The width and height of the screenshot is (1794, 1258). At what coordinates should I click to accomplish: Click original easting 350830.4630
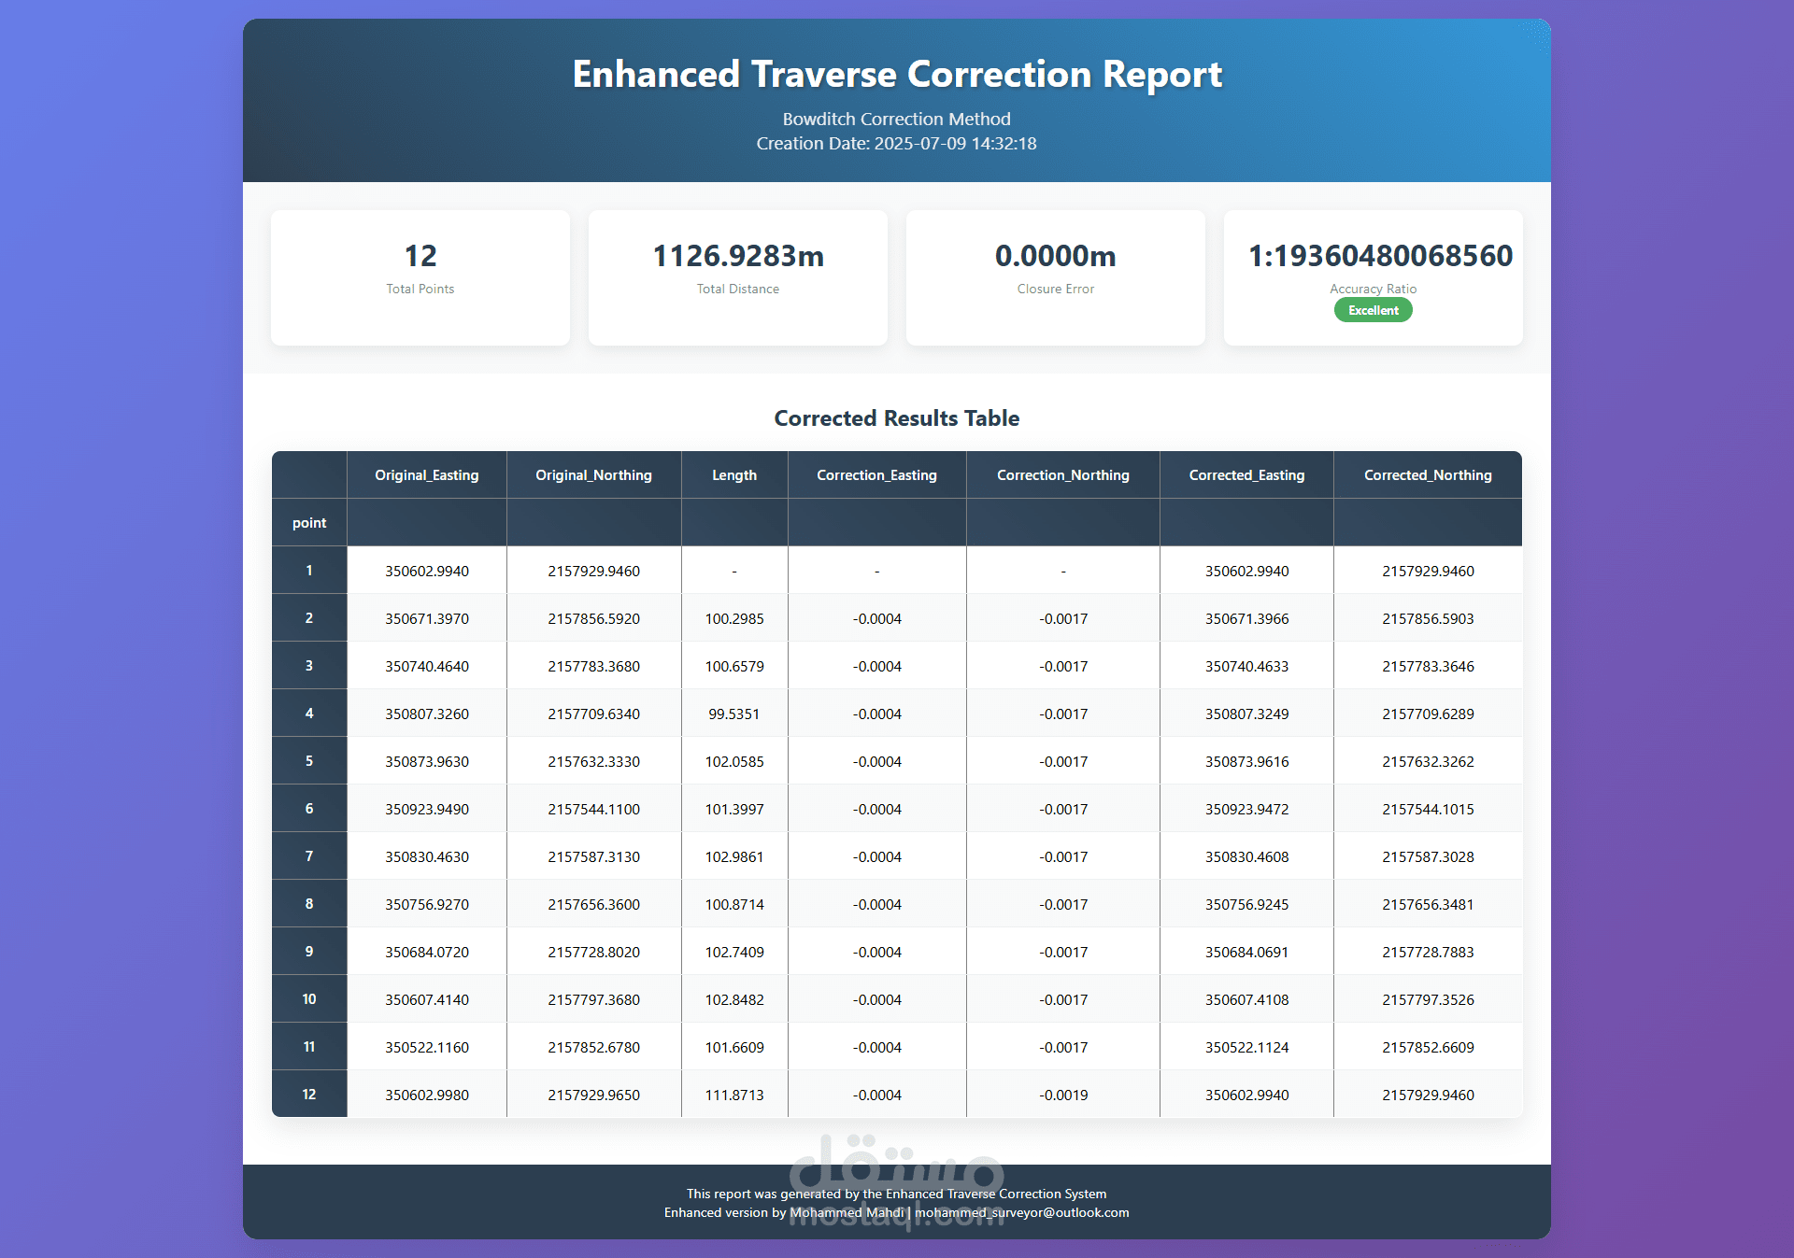pyautogui.click(x=427, y=856)
